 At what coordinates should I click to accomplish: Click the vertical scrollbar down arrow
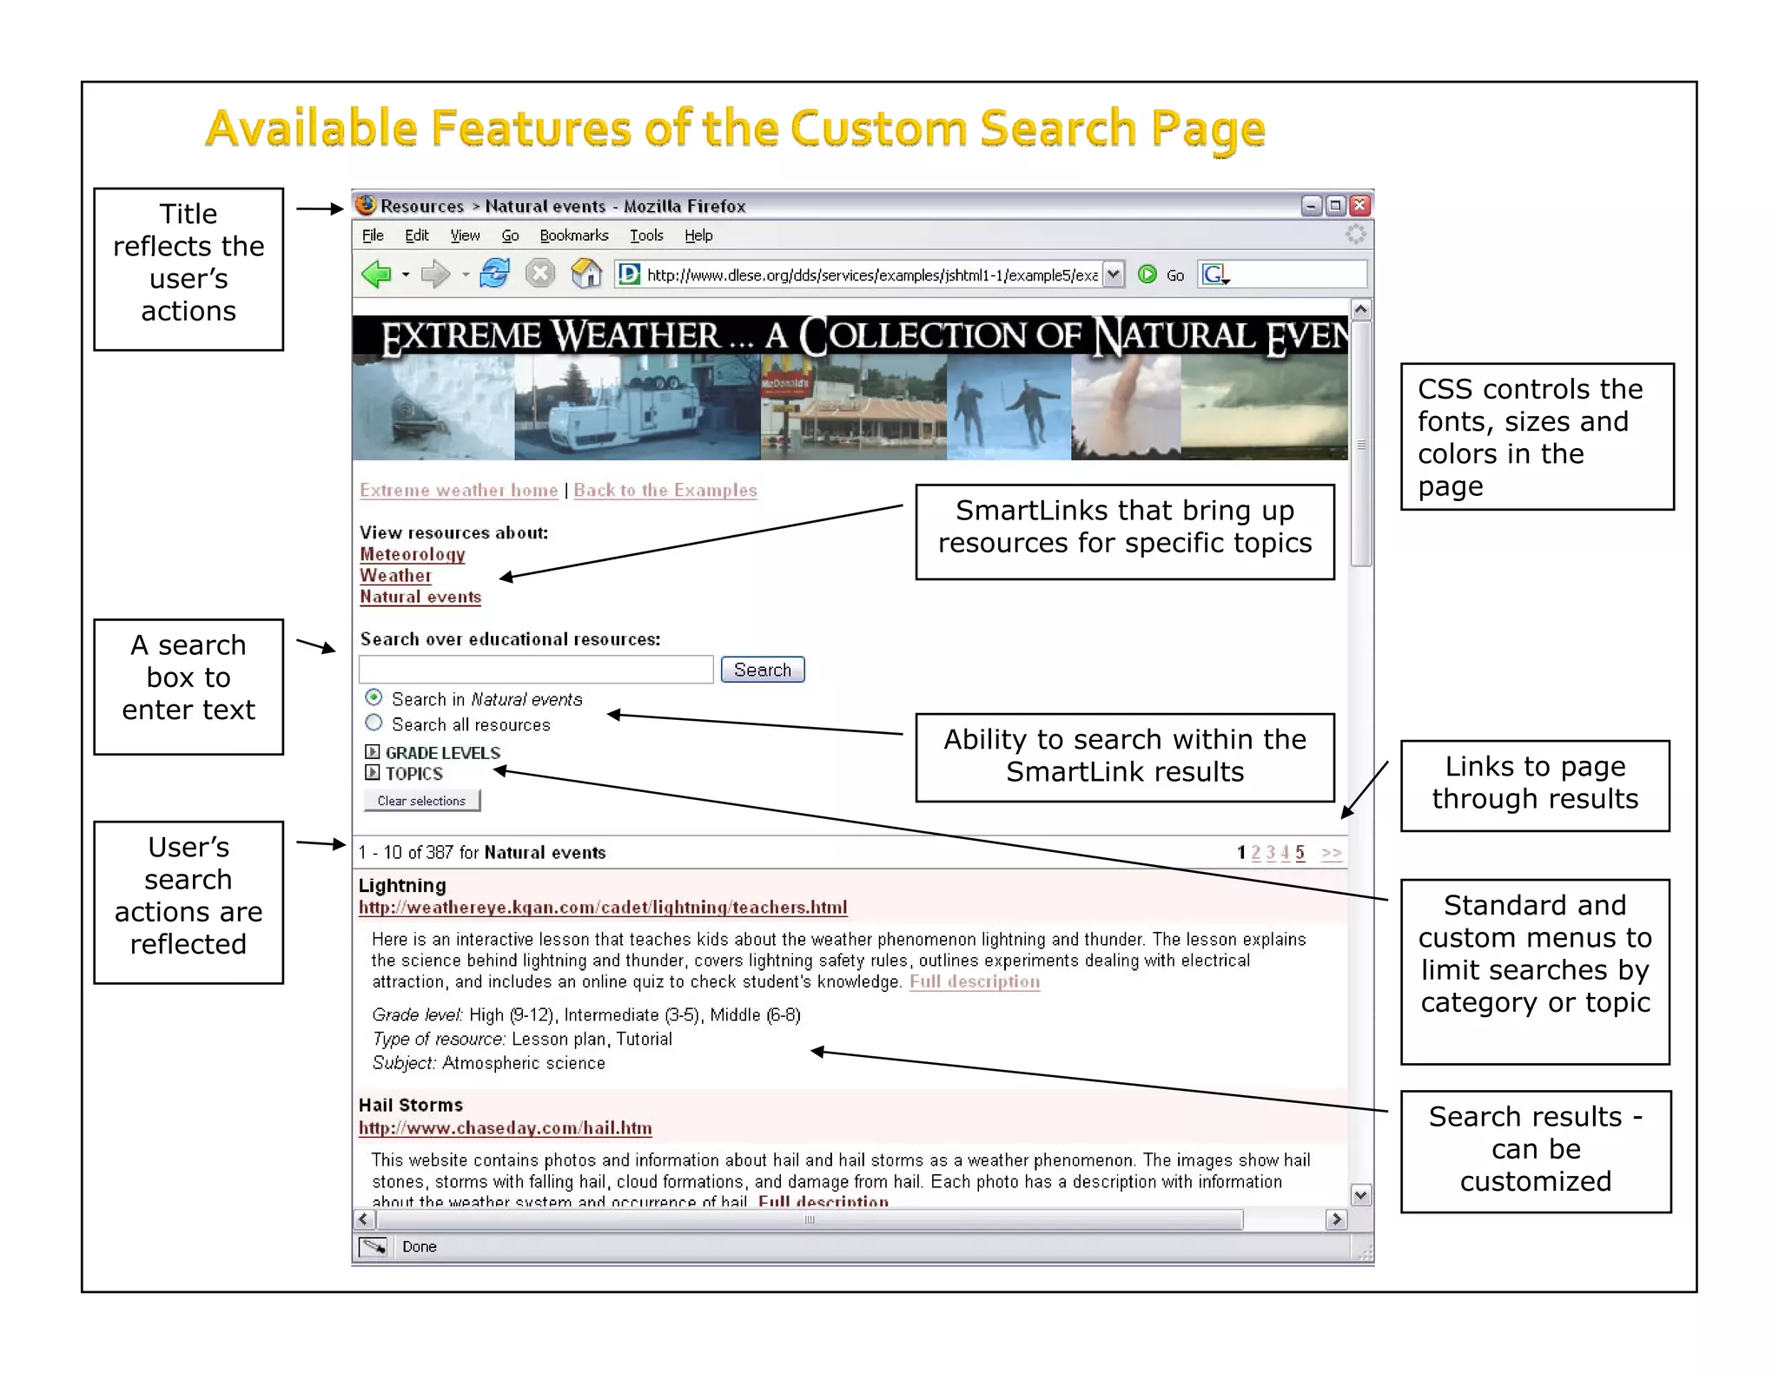pos(1361,1195)
